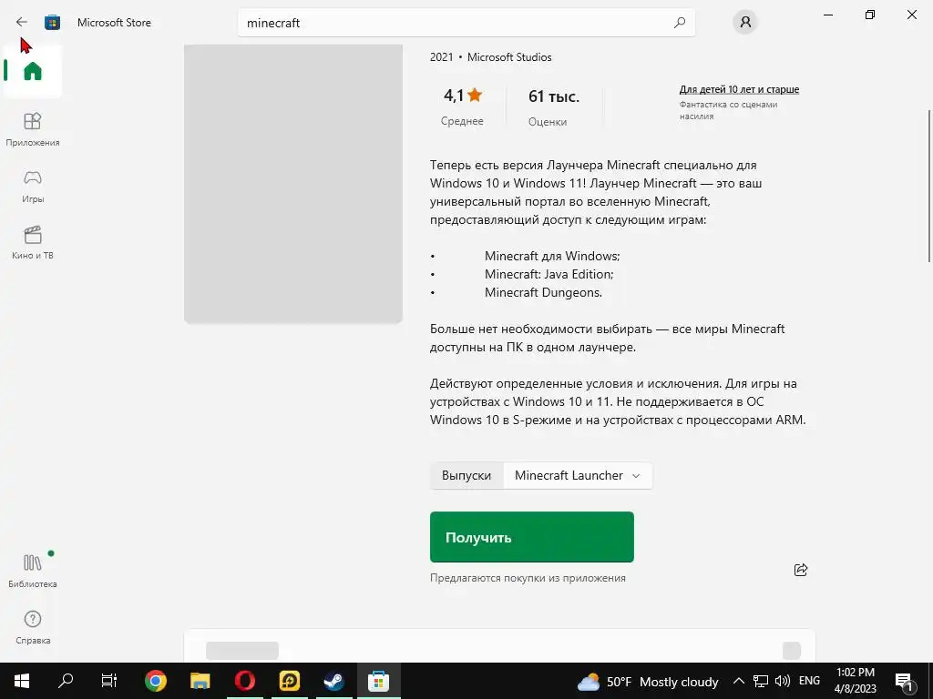Image resolution: width=933 pixels, height=699 pixels.
Task: Expand the Minecraft Launcher edition dropdown
Action: click(577, 475)
